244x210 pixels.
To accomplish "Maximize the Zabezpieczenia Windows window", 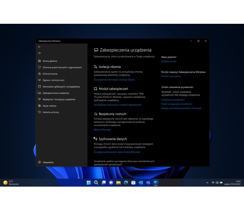I will (199, 41).
